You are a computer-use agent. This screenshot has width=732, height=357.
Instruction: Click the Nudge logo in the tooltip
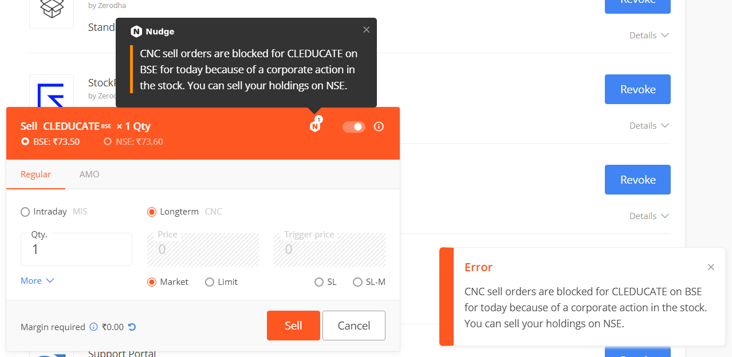tap(136, 31)
